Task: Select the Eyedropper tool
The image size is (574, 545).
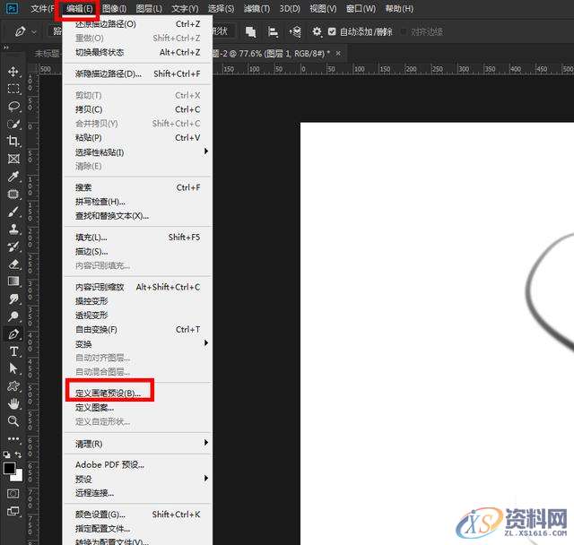Action: [x=13, y=177]
